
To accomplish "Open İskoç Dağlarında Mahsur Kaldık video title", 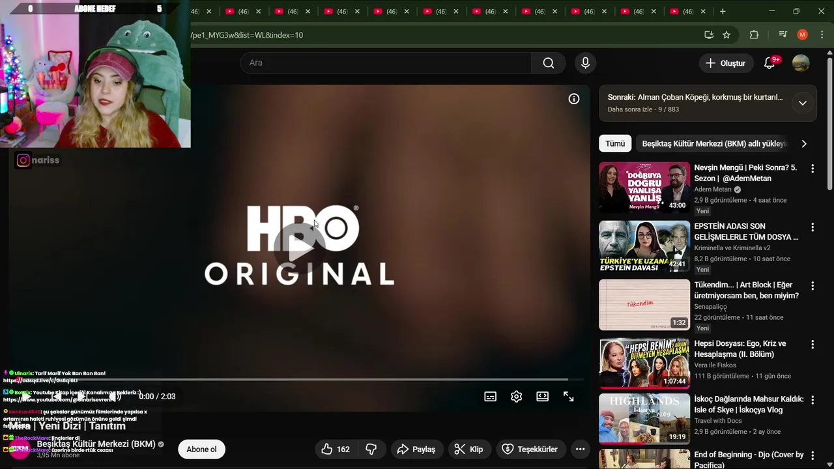I will [749, 404].
